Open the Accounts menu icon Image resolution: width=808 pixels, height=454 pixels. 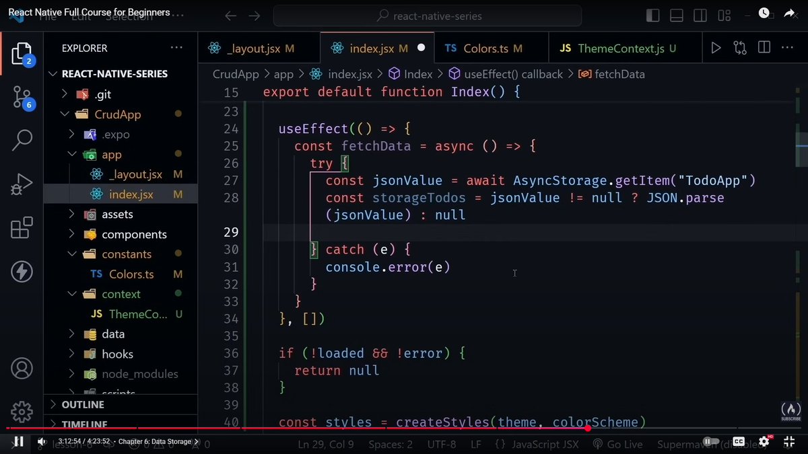pyautogui.click(x=22, y=368)
